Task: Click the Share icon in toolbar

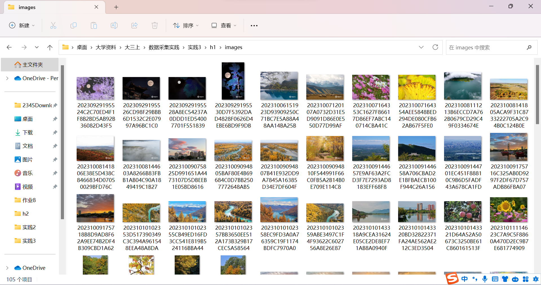Action: 134,25
